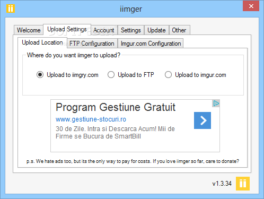Select the Upload Location sub-tab
The height and width of the screenshot is (199, 264).
42,42
